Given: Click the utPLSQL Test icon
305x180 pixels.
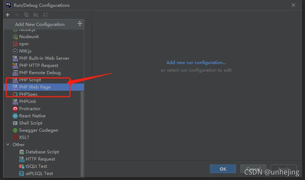Looking at the screenshot, I should point(22,174).
